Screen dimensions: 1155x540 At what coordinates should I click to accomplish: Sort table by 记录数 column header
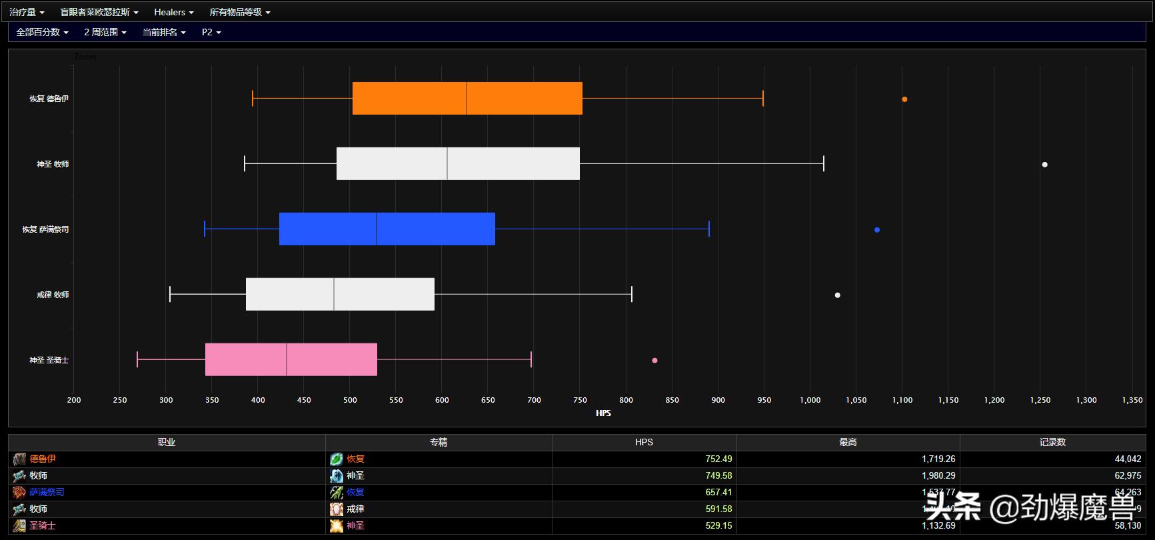pos(1052,442)
